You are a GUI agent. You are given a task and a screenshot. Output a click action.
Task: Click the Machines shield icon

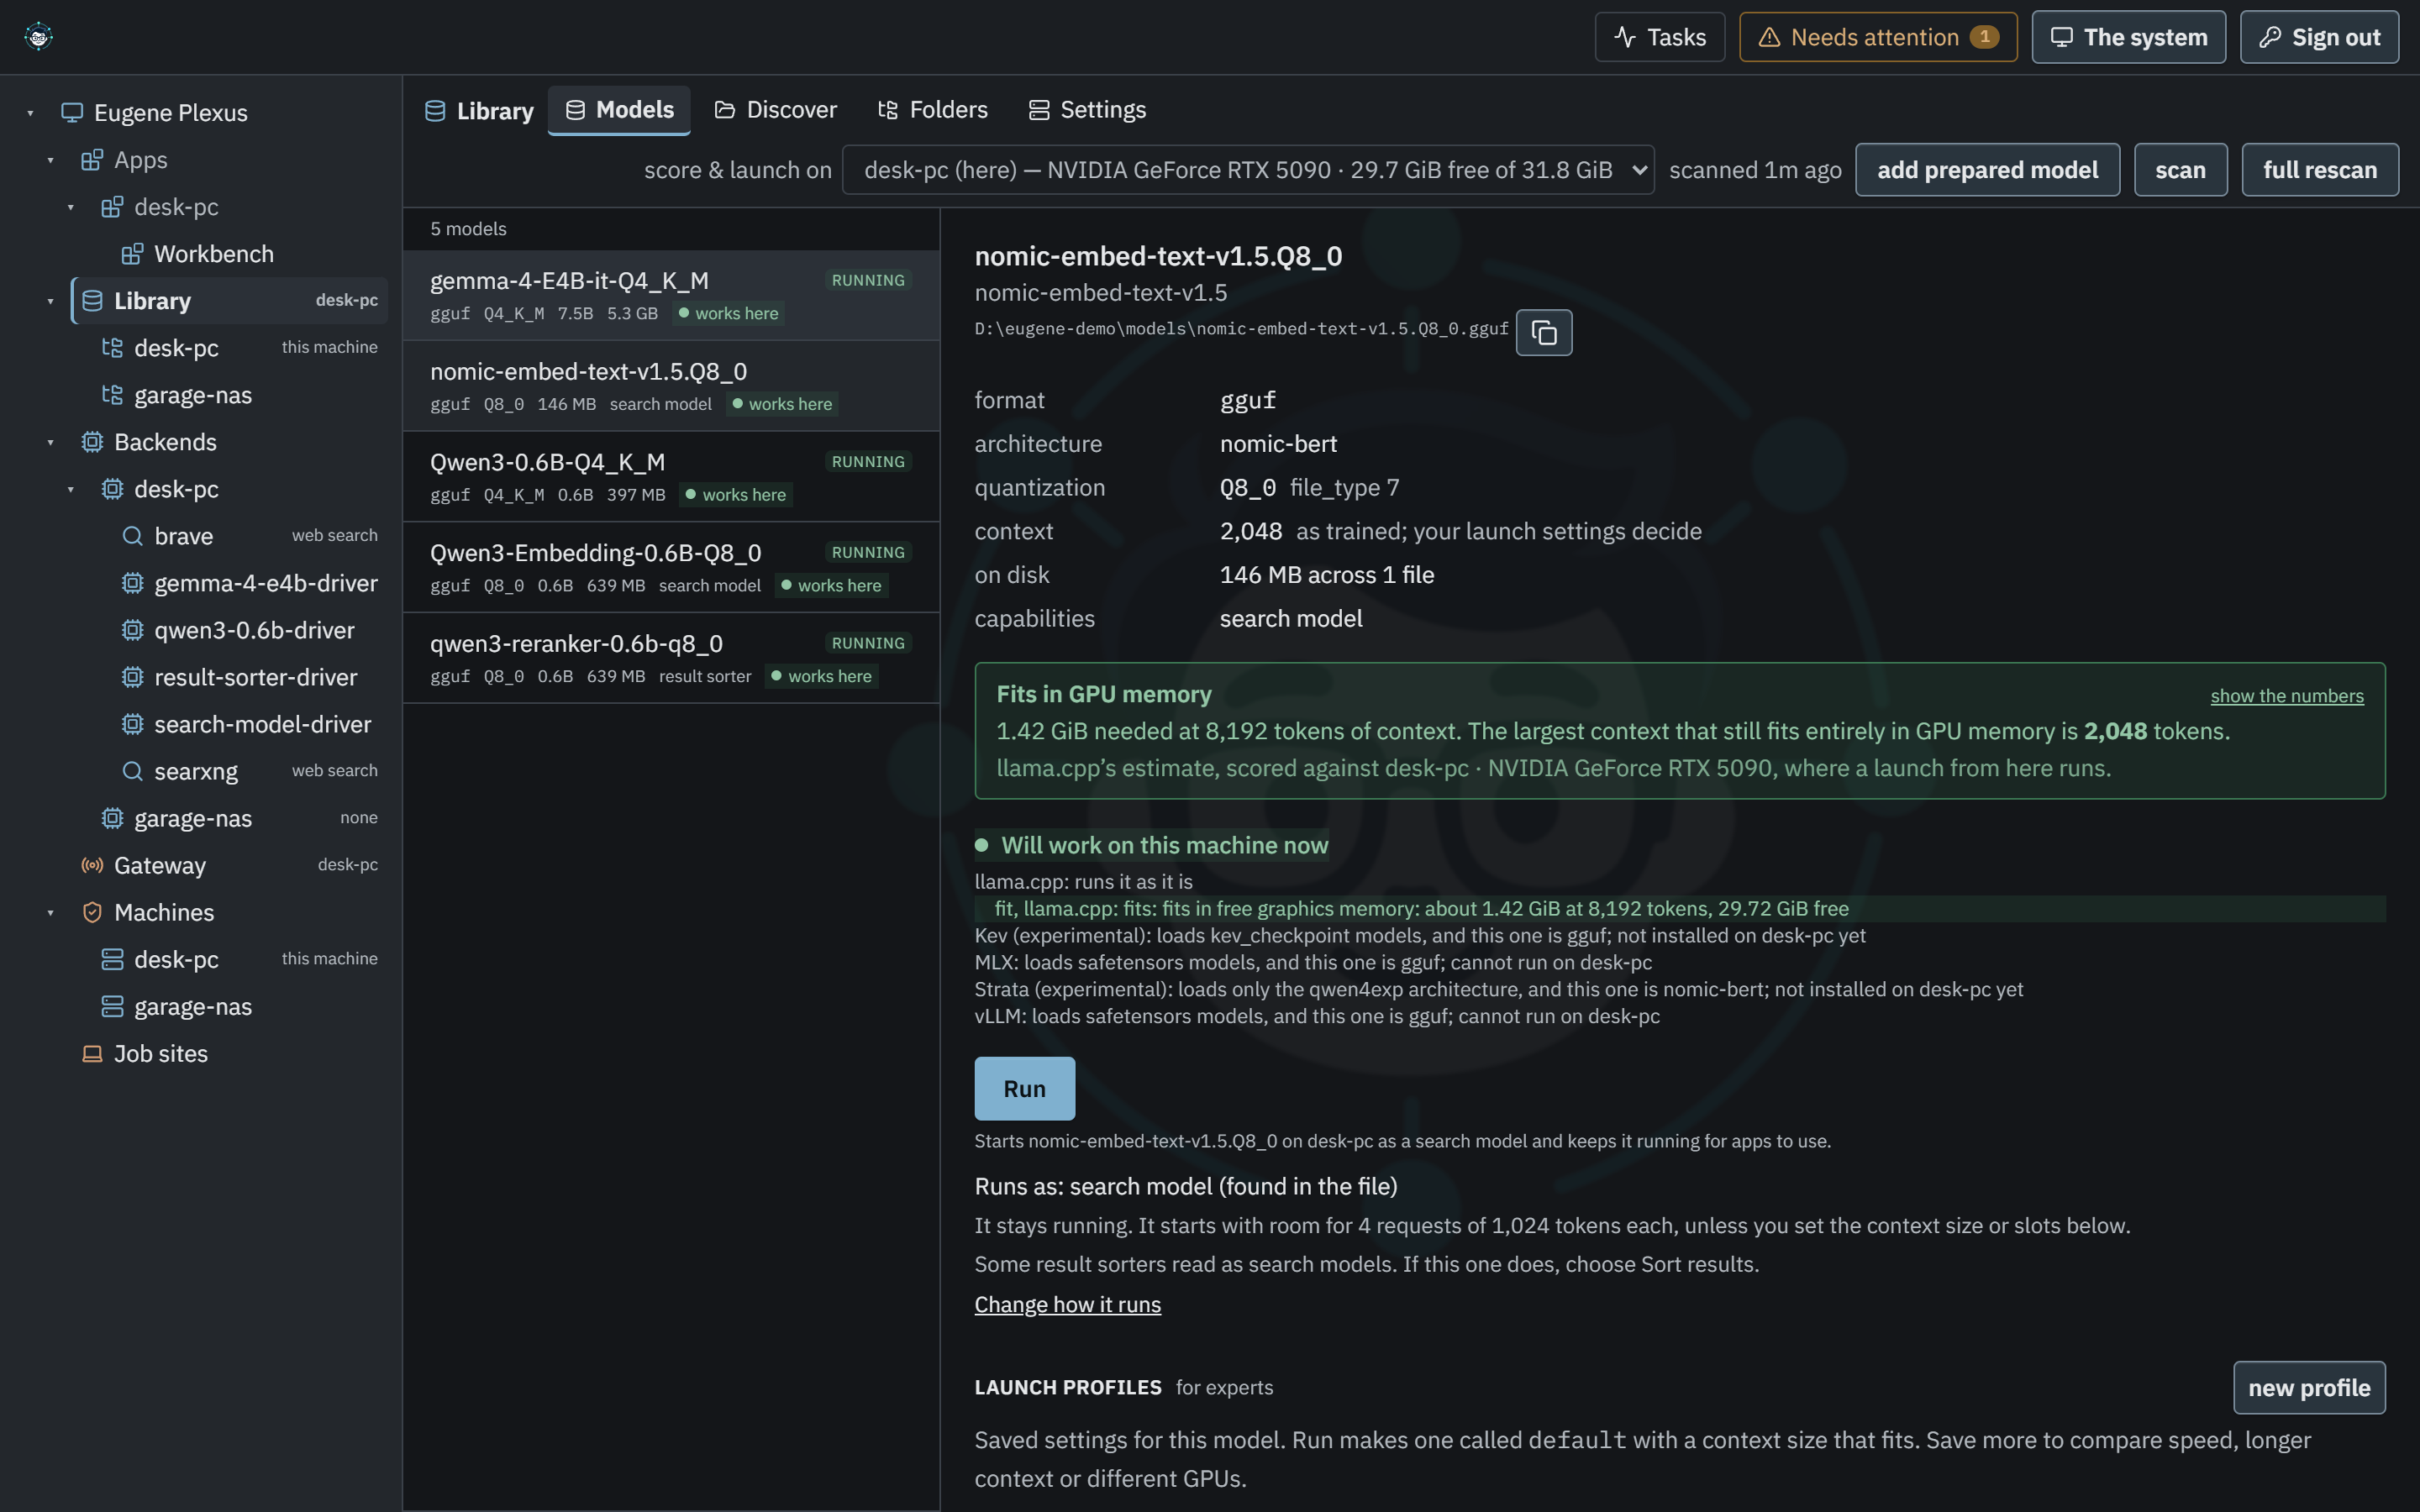(x=92, y=912)
